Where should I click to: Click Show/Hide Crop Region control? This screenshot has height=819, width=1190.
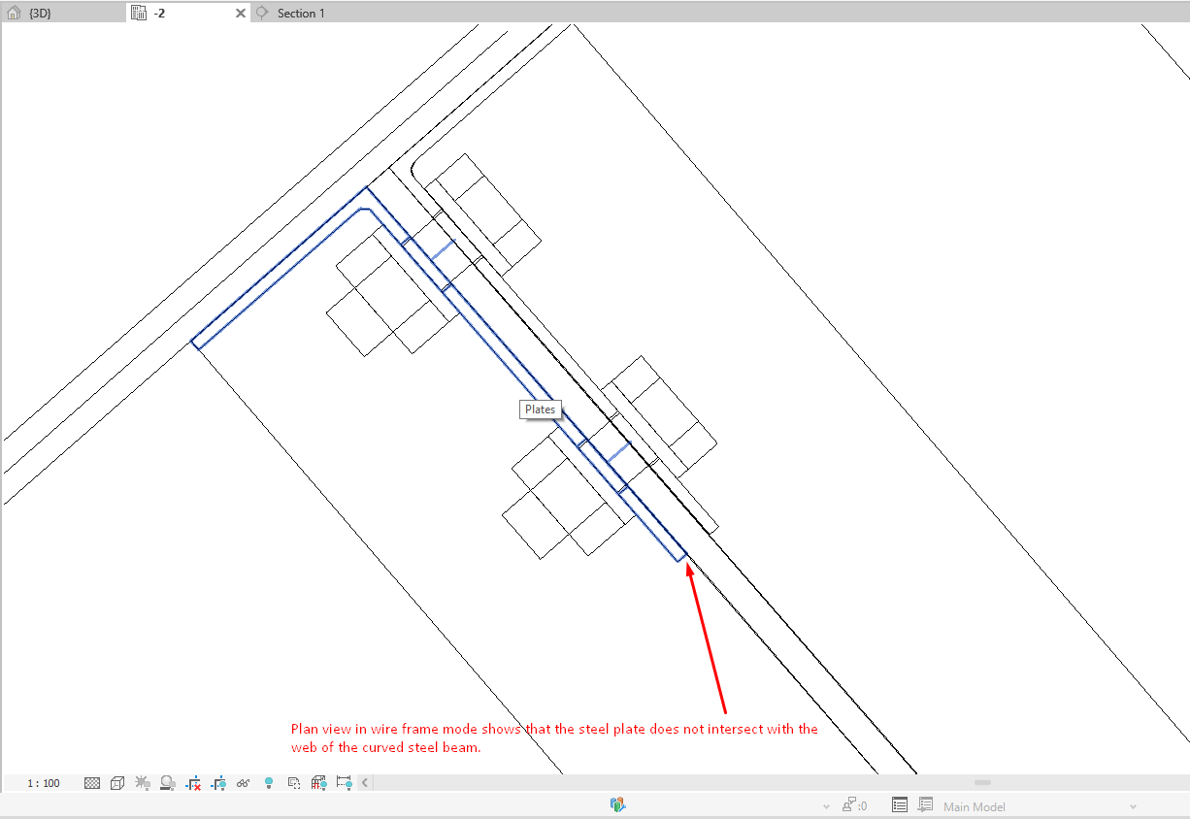click(217, 783)
